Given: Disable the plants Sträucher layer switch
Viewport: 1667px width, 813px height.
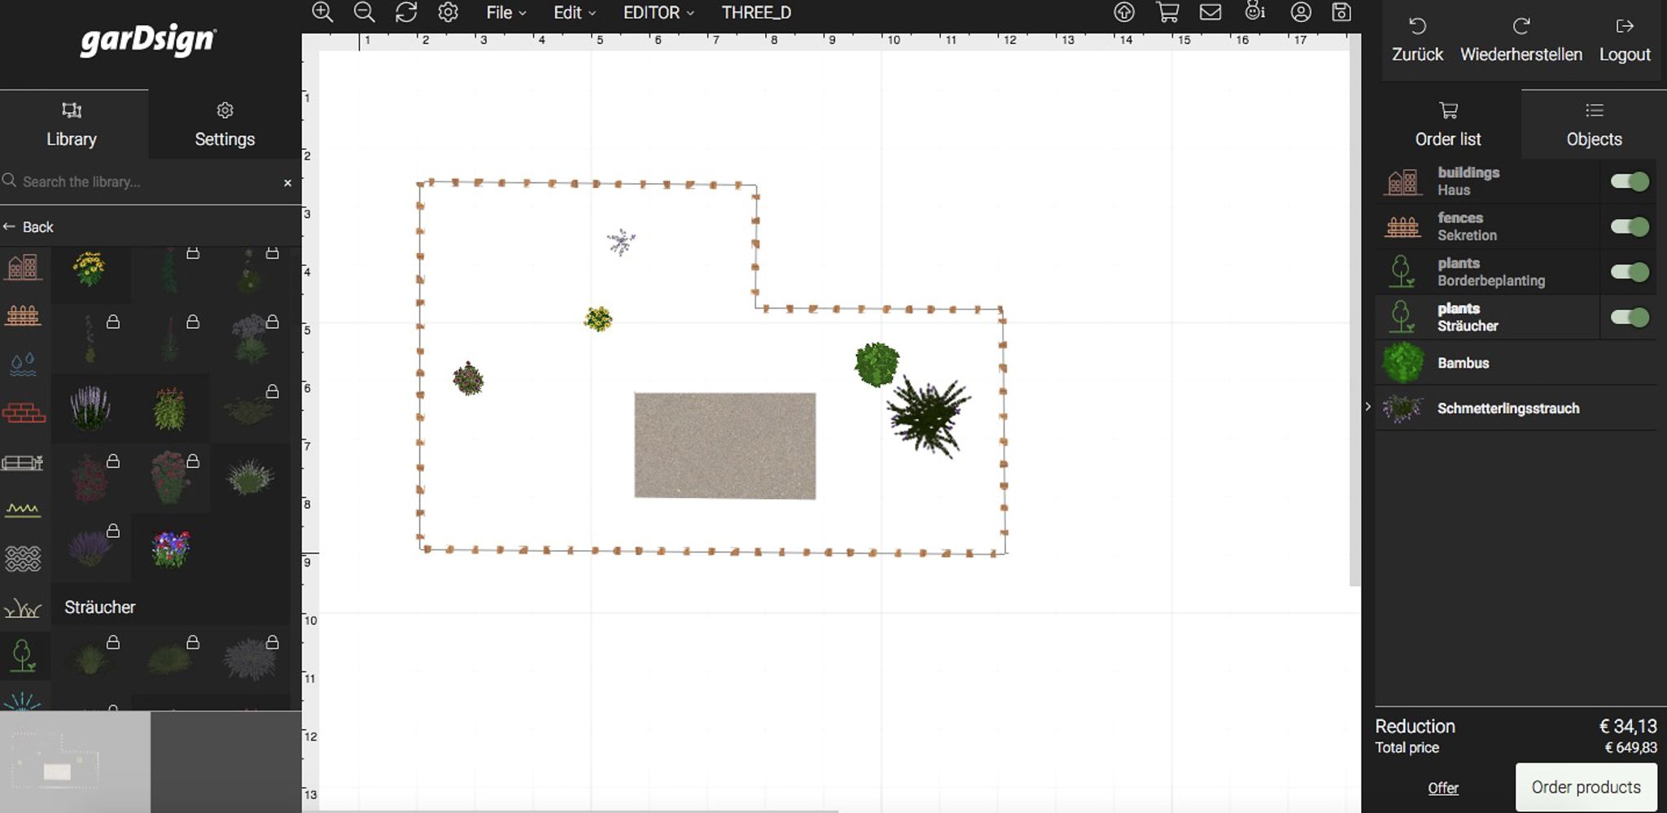Looking at the screenshot, I should pos(1630,317).
